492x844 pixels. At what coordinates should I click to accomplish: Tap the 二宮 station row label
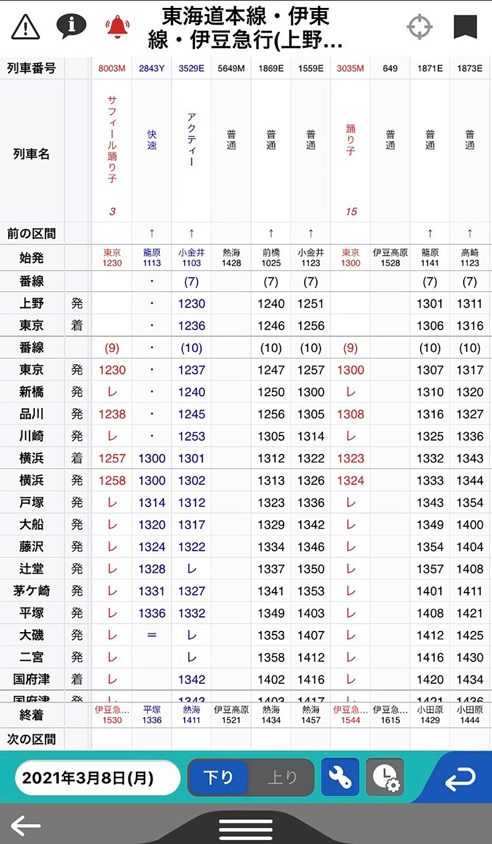point(31,657)
